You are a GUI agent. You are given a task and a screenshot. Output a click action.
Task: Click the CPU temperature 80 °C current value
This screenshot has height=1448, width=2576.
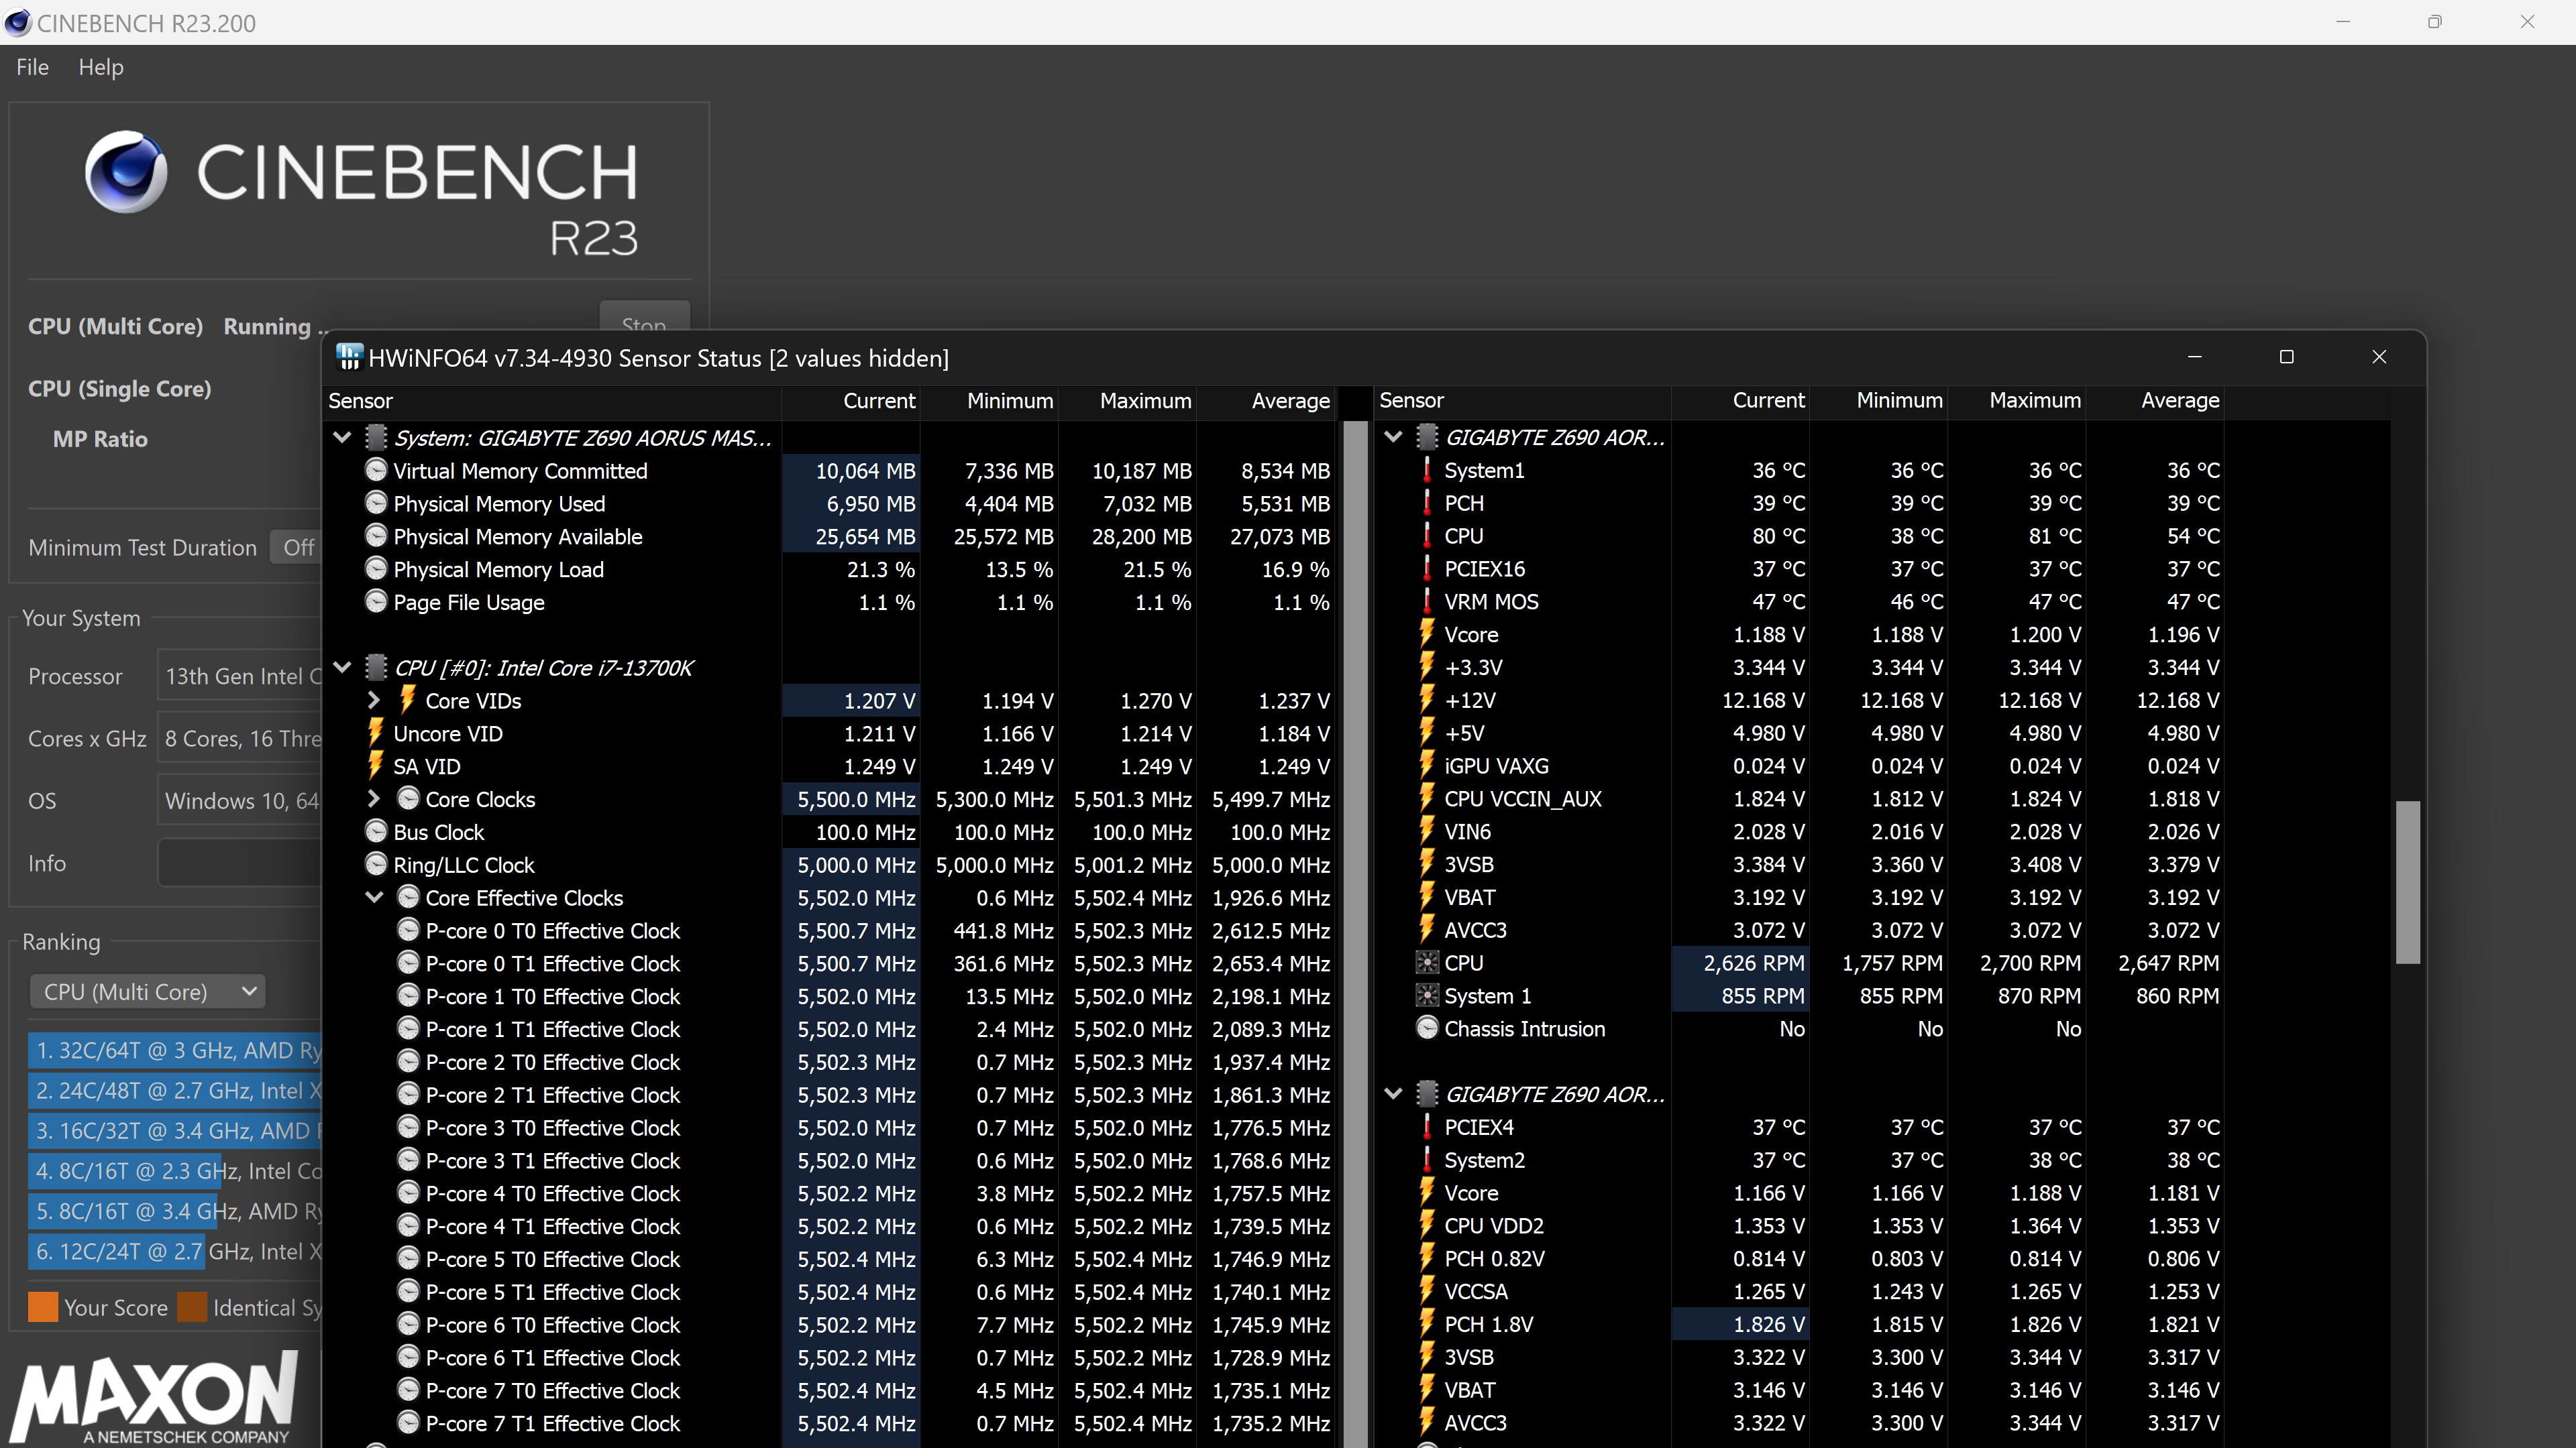pos(1779,536)
